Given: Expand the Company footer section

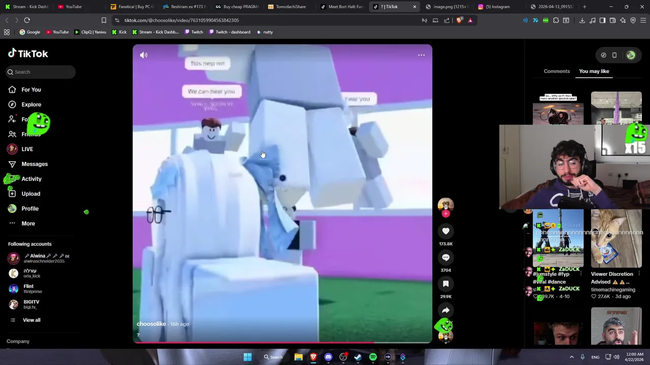Looking at the screenshot, I should tap(18, 341).
